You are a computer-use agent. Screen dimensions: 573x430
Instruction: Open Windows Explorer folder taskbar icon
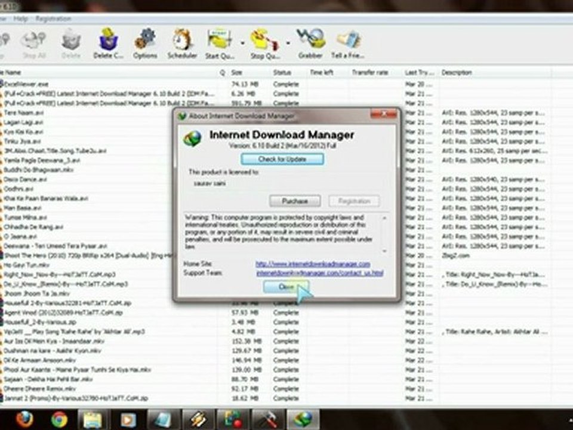[x=93, y=419]
